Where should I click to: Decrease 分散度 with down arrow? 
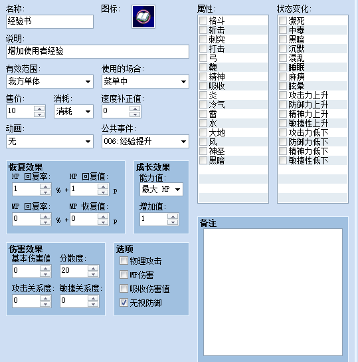click(x=93, y=274)
